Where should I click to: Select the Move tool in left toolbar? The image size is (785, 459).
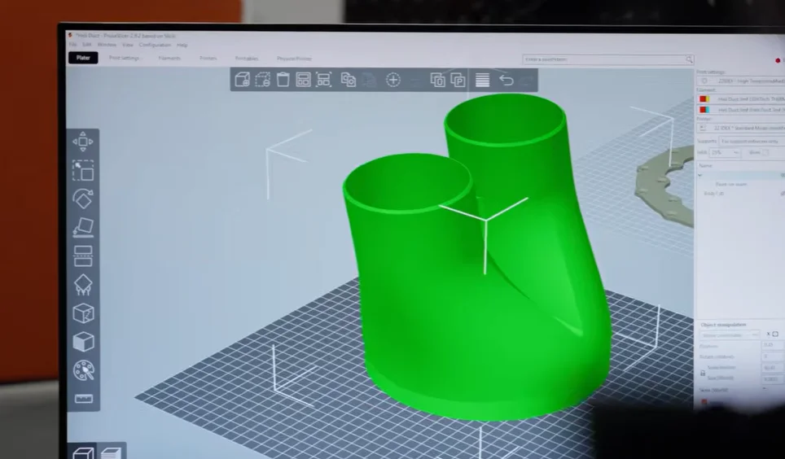coord(83,142)
